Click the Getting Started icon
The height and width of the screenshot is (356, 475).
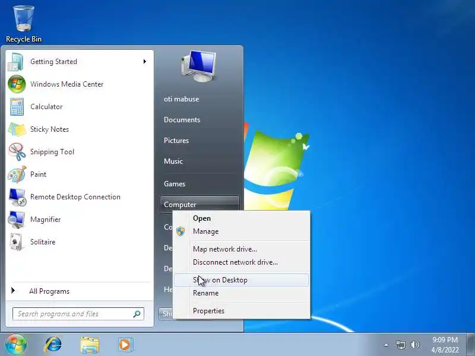(x=16, y=62)
